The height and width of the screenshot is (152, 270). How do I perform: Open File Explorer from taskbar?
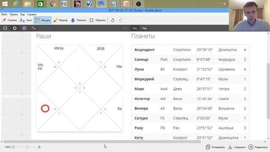28,4
